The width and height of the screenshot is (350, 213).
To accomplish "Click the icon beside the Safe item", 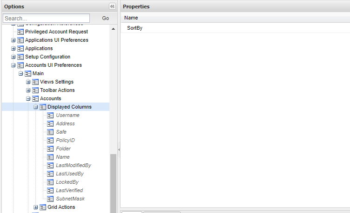I will point(50,132).
